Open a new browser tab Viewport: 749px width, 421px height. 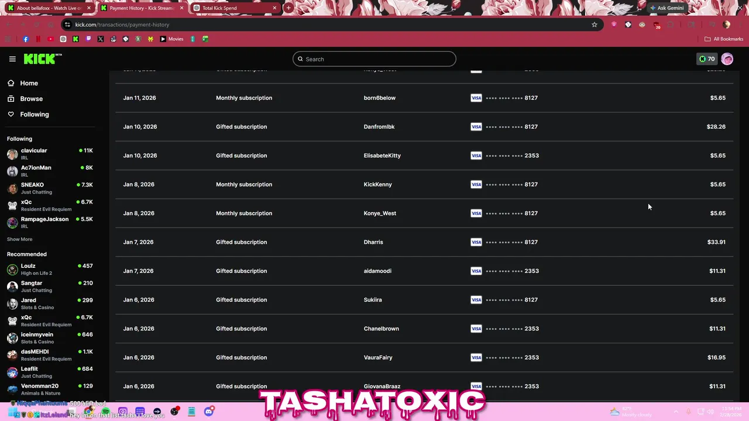click(x=288, y=8)
